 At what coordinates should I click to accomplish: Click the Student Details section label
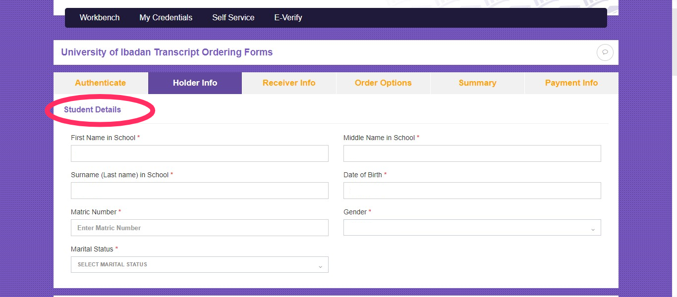click(x=92, y=109)
